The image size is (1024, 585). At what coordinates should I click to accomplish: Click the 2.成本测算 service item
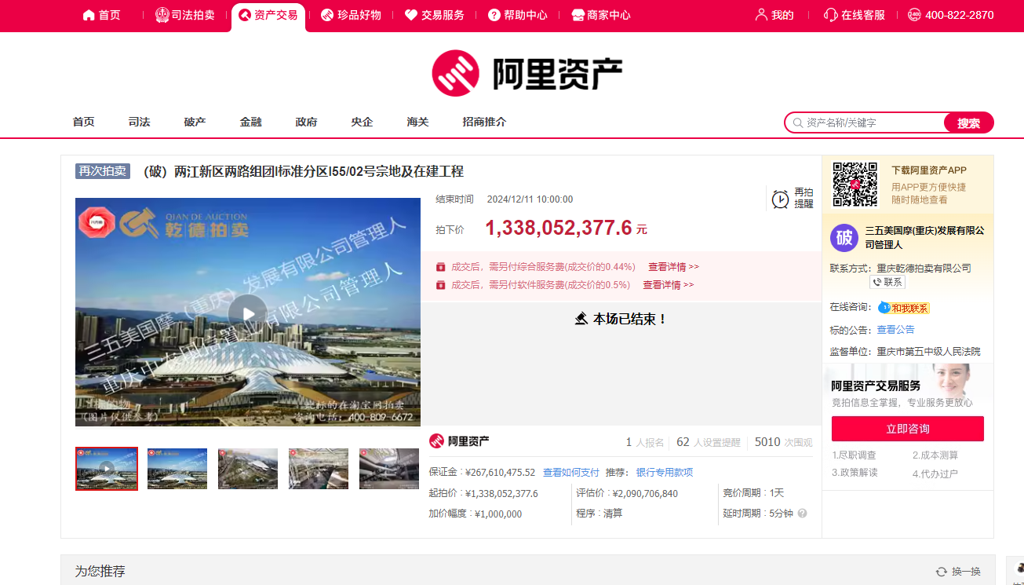[935, 455]
